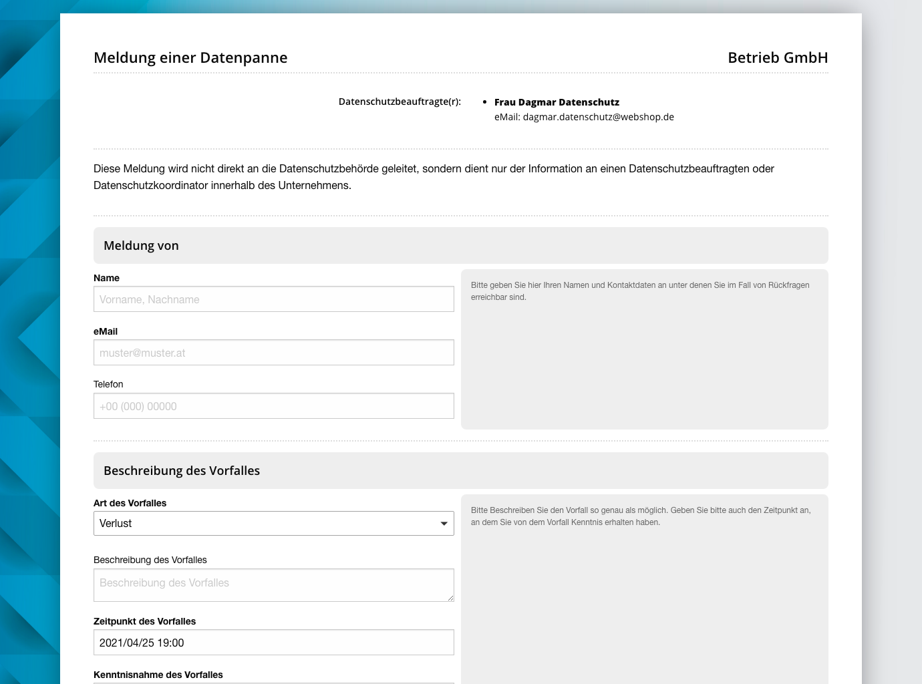
Task: Click the Beschreibung des Vorfalles section header
Action: pyautogui.click(x=181, y=470)
